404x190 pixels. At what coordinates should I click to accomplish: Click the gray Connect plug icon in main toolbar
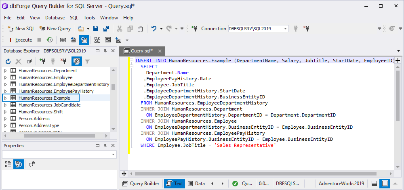(296, 29)
